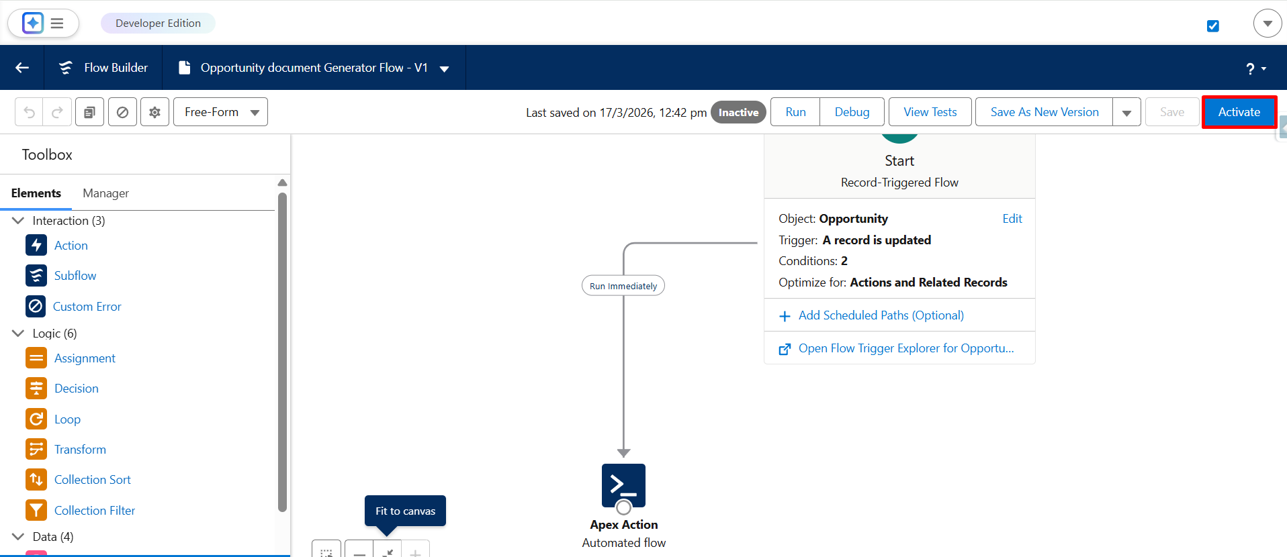The image size is (1287, 557).
Task: Open the help question mark menu
Action: point(1255,68)
